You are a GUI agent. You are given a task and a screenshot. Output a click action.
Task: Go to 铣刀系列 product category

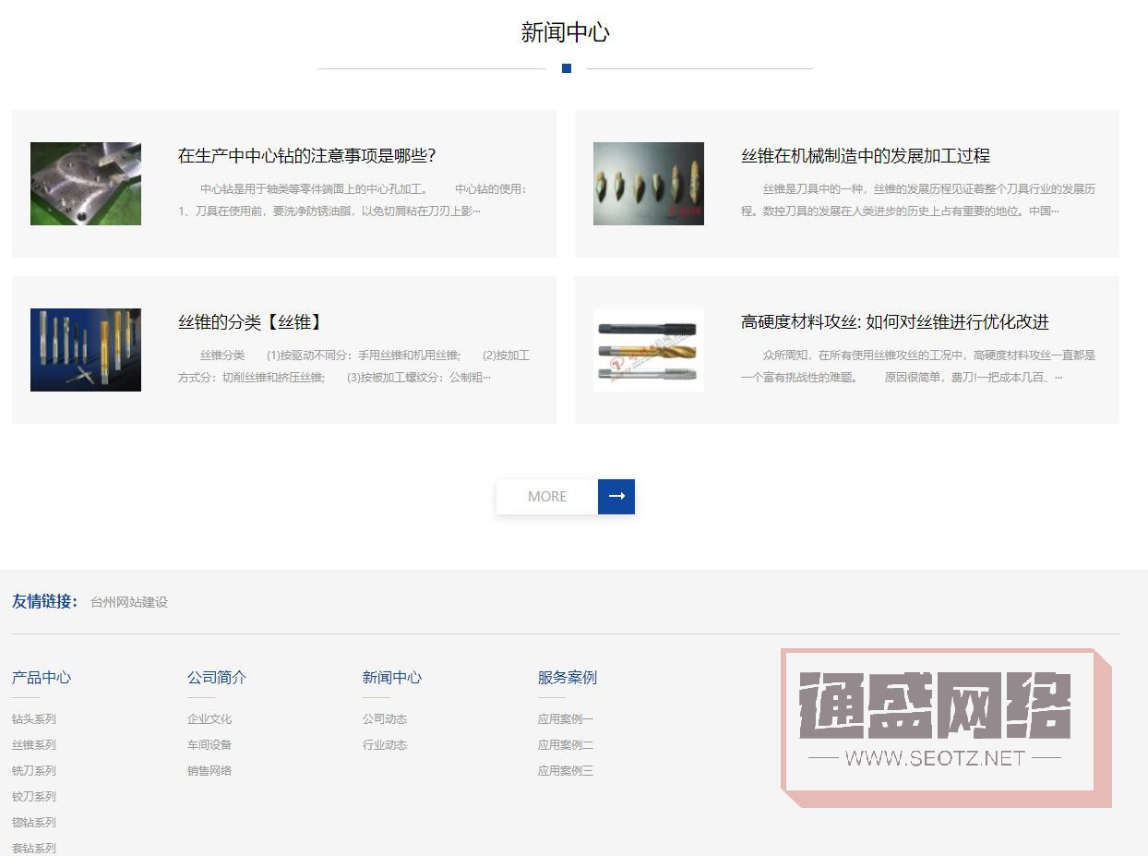(x=34, y=771)
